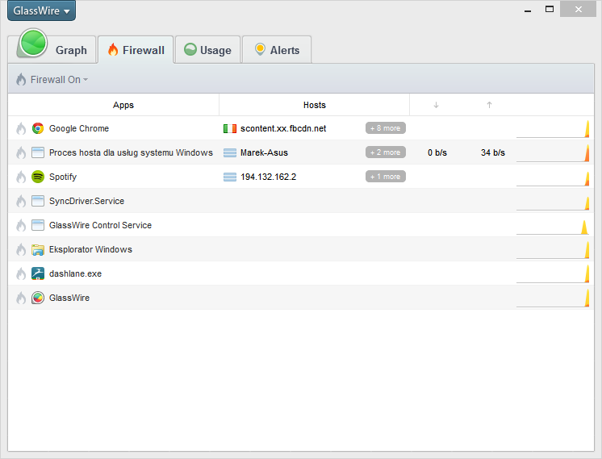Expand '+ 8 more' hosts for Chrome
Image resolution: width=602 pixels, height=459 pixels.
coord(386,127)
